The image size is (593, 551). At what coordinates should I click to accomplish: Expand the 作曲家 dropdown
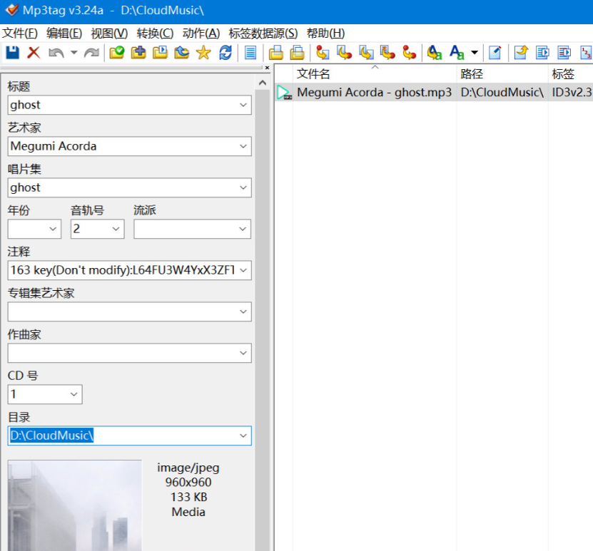[x=243, y=353]
